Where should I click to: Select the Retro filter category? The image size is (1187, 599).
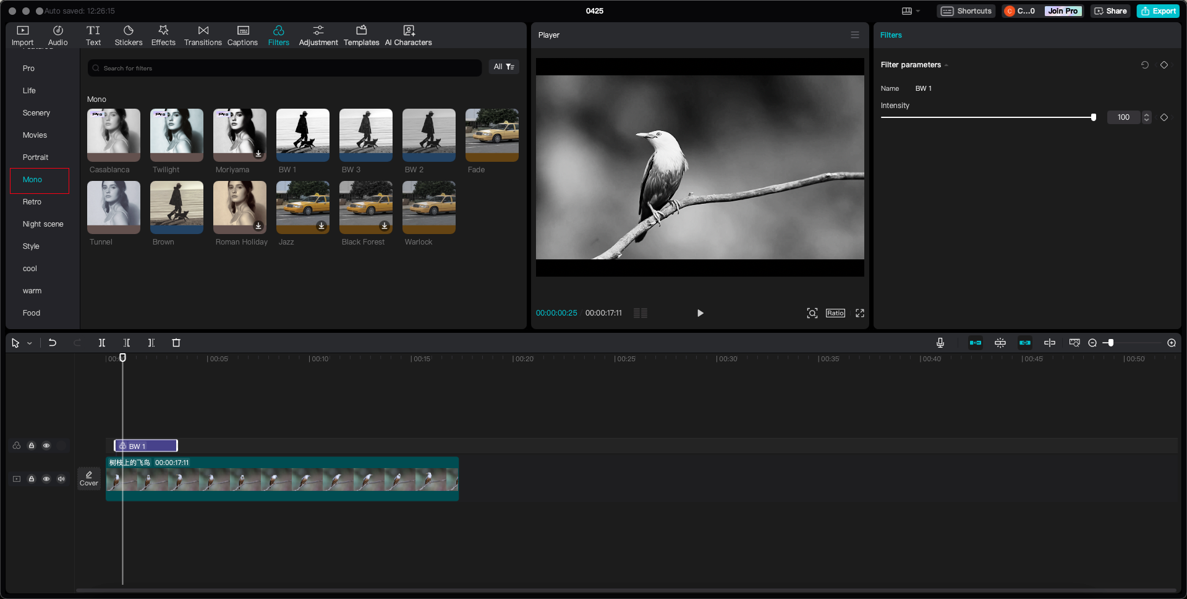(32, 202)
